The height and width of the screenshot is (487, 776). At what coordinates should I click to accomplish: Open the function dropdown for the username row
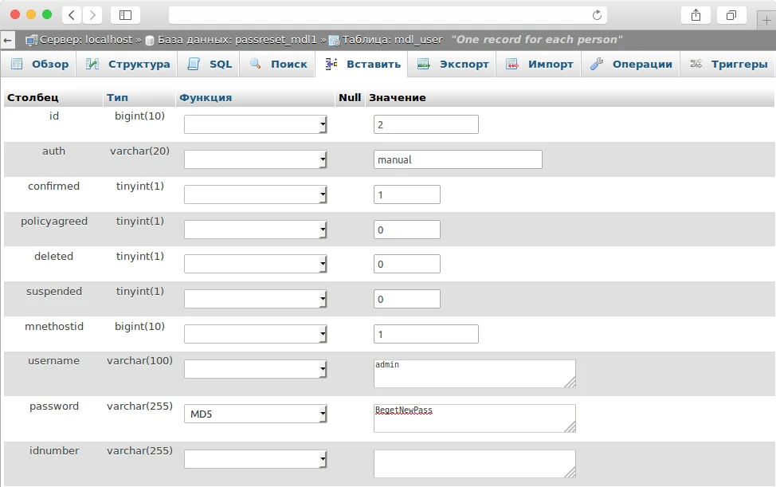[x=256, y=370]
